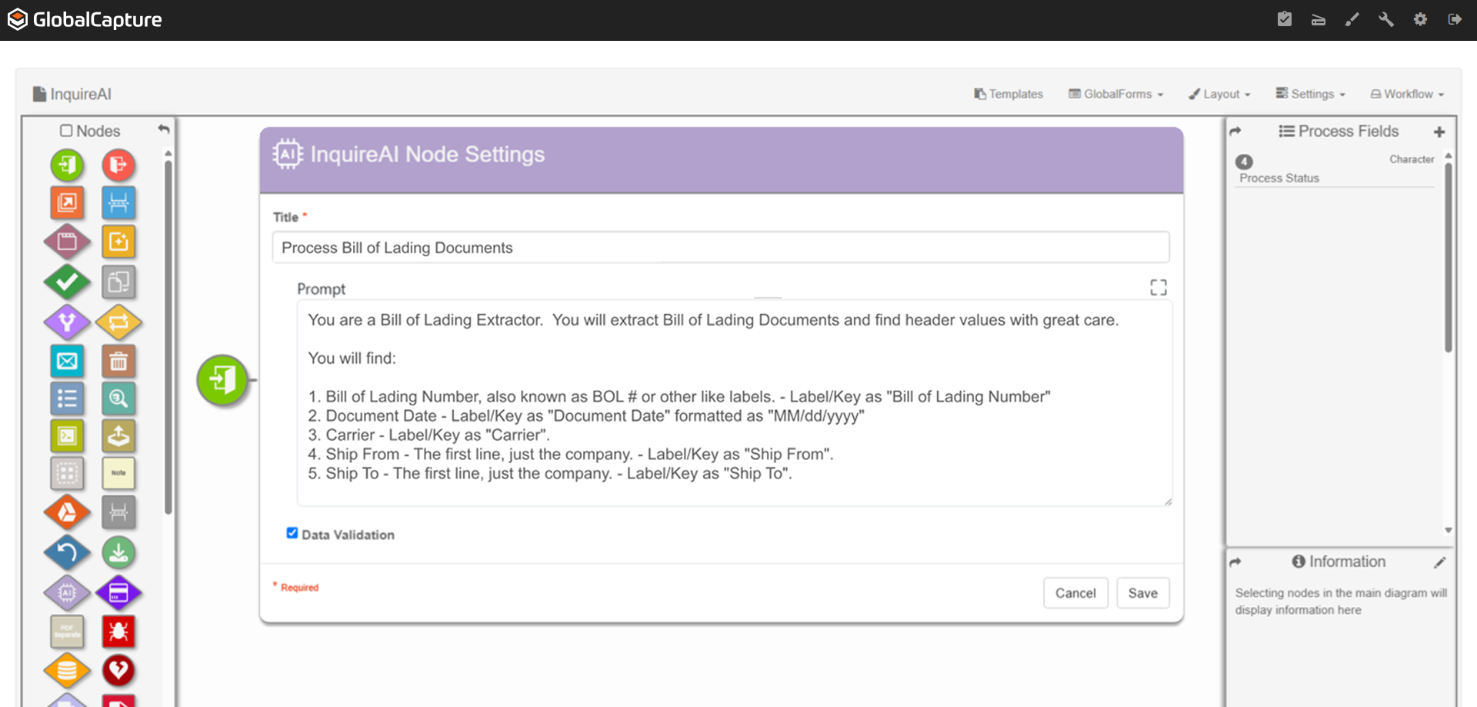Screen dimensions: 1477x707
Task: Pick the blue separator node in palette
Action: tap(118, 203)
